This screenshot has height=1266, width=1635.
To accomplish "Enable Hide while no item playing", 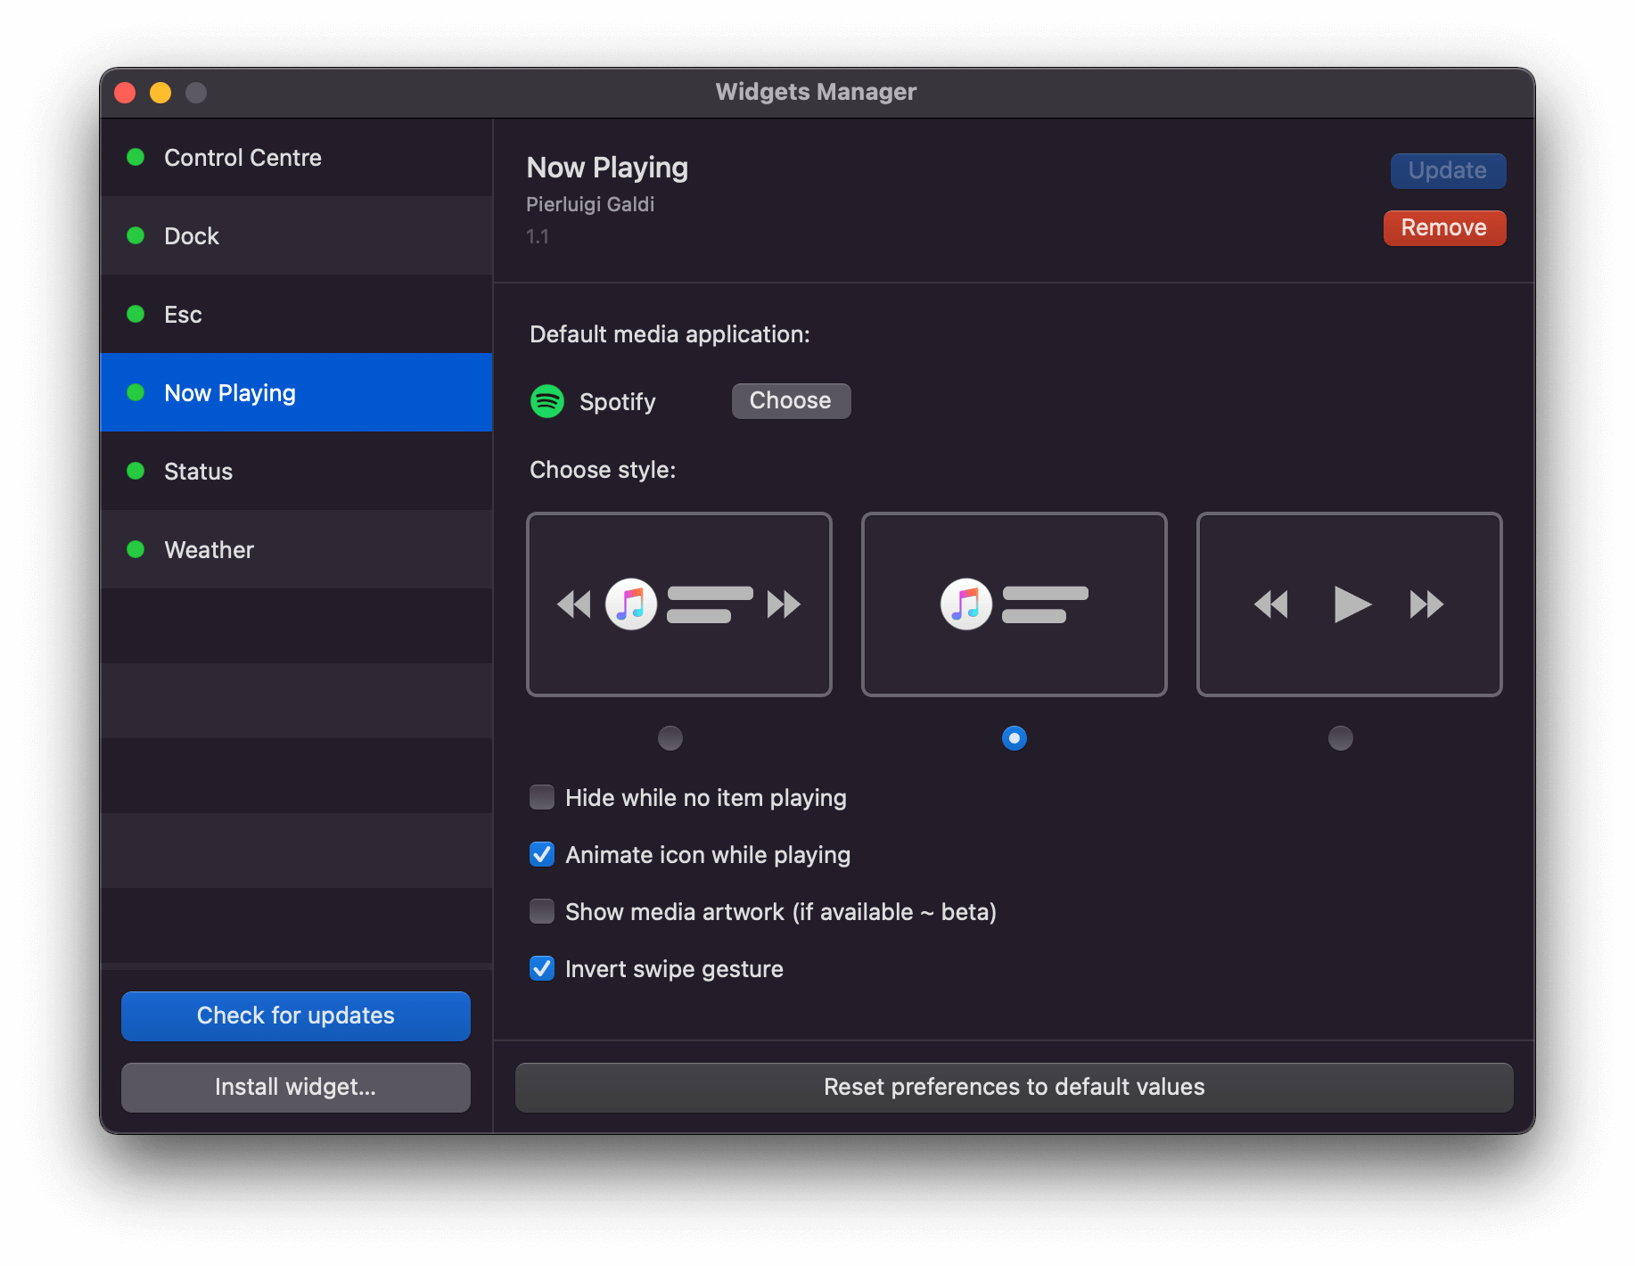I will [x=542, y=797].
